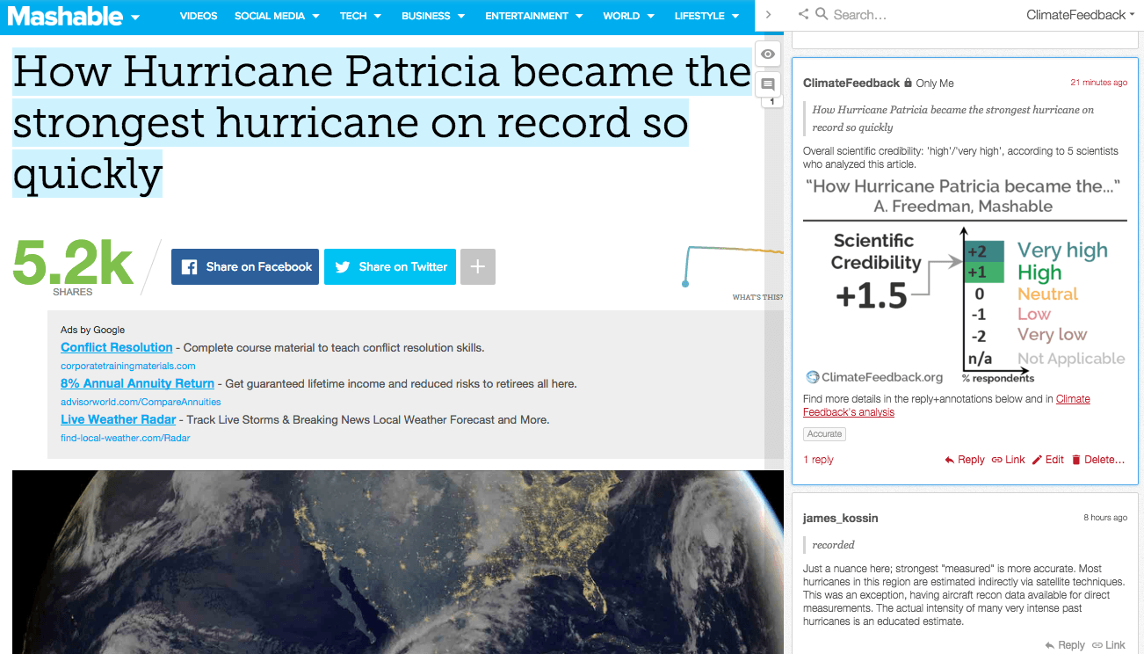The height and width of the screenshot is (654, 1144).
Task: Expand the LIFESTYLE menu
Action: 707,16
